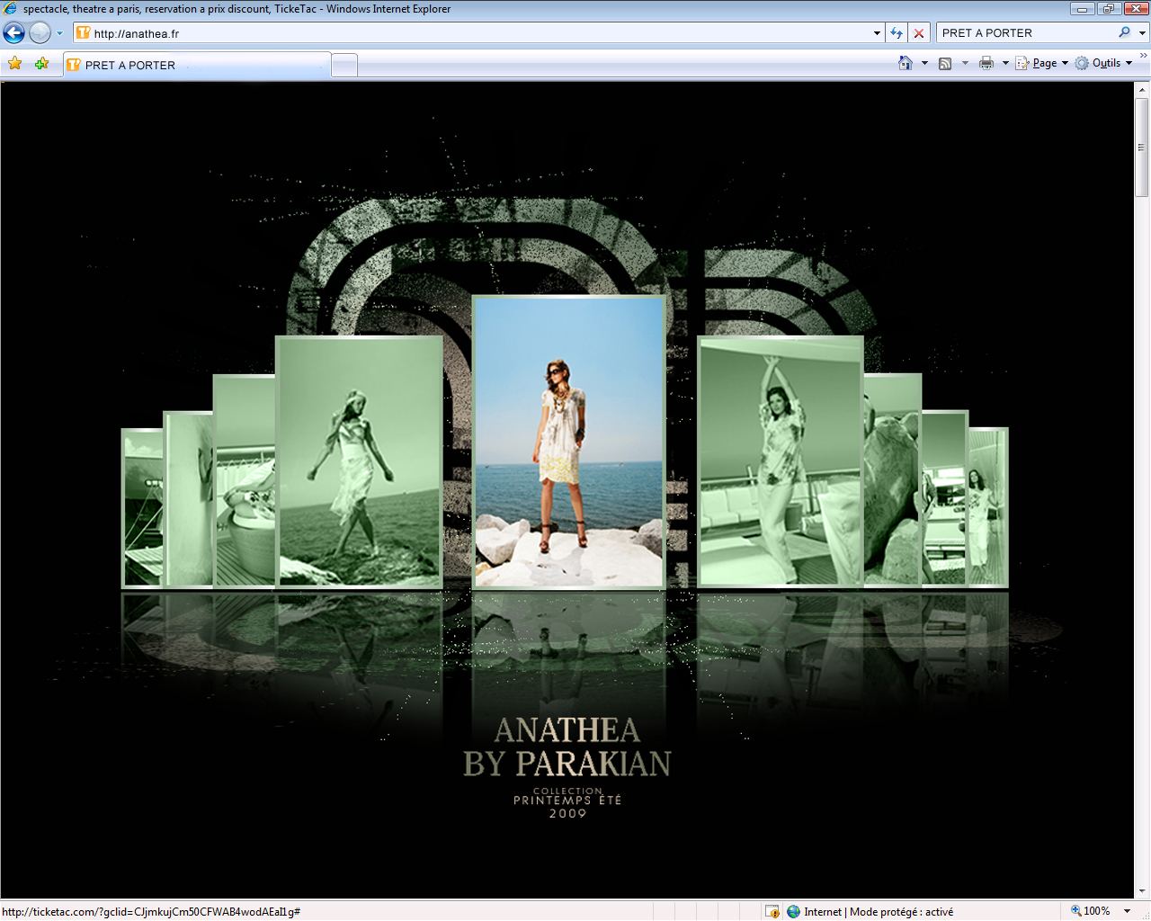Stop loading with the red X icon

[x=918, y=33]
